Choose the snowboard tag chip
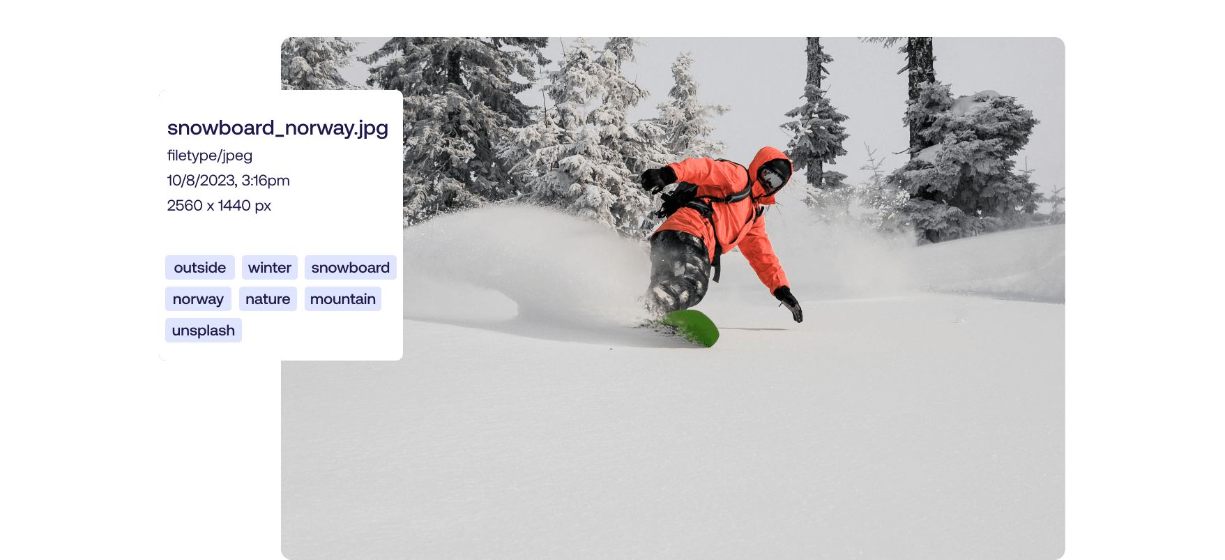1225x560 pixels. click(350, 268)
